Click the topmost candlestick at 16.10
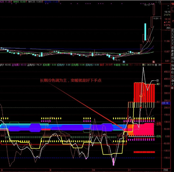 [154, 9]
